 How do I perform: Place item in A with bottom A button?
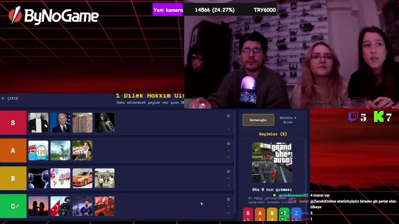pos(260,214)
